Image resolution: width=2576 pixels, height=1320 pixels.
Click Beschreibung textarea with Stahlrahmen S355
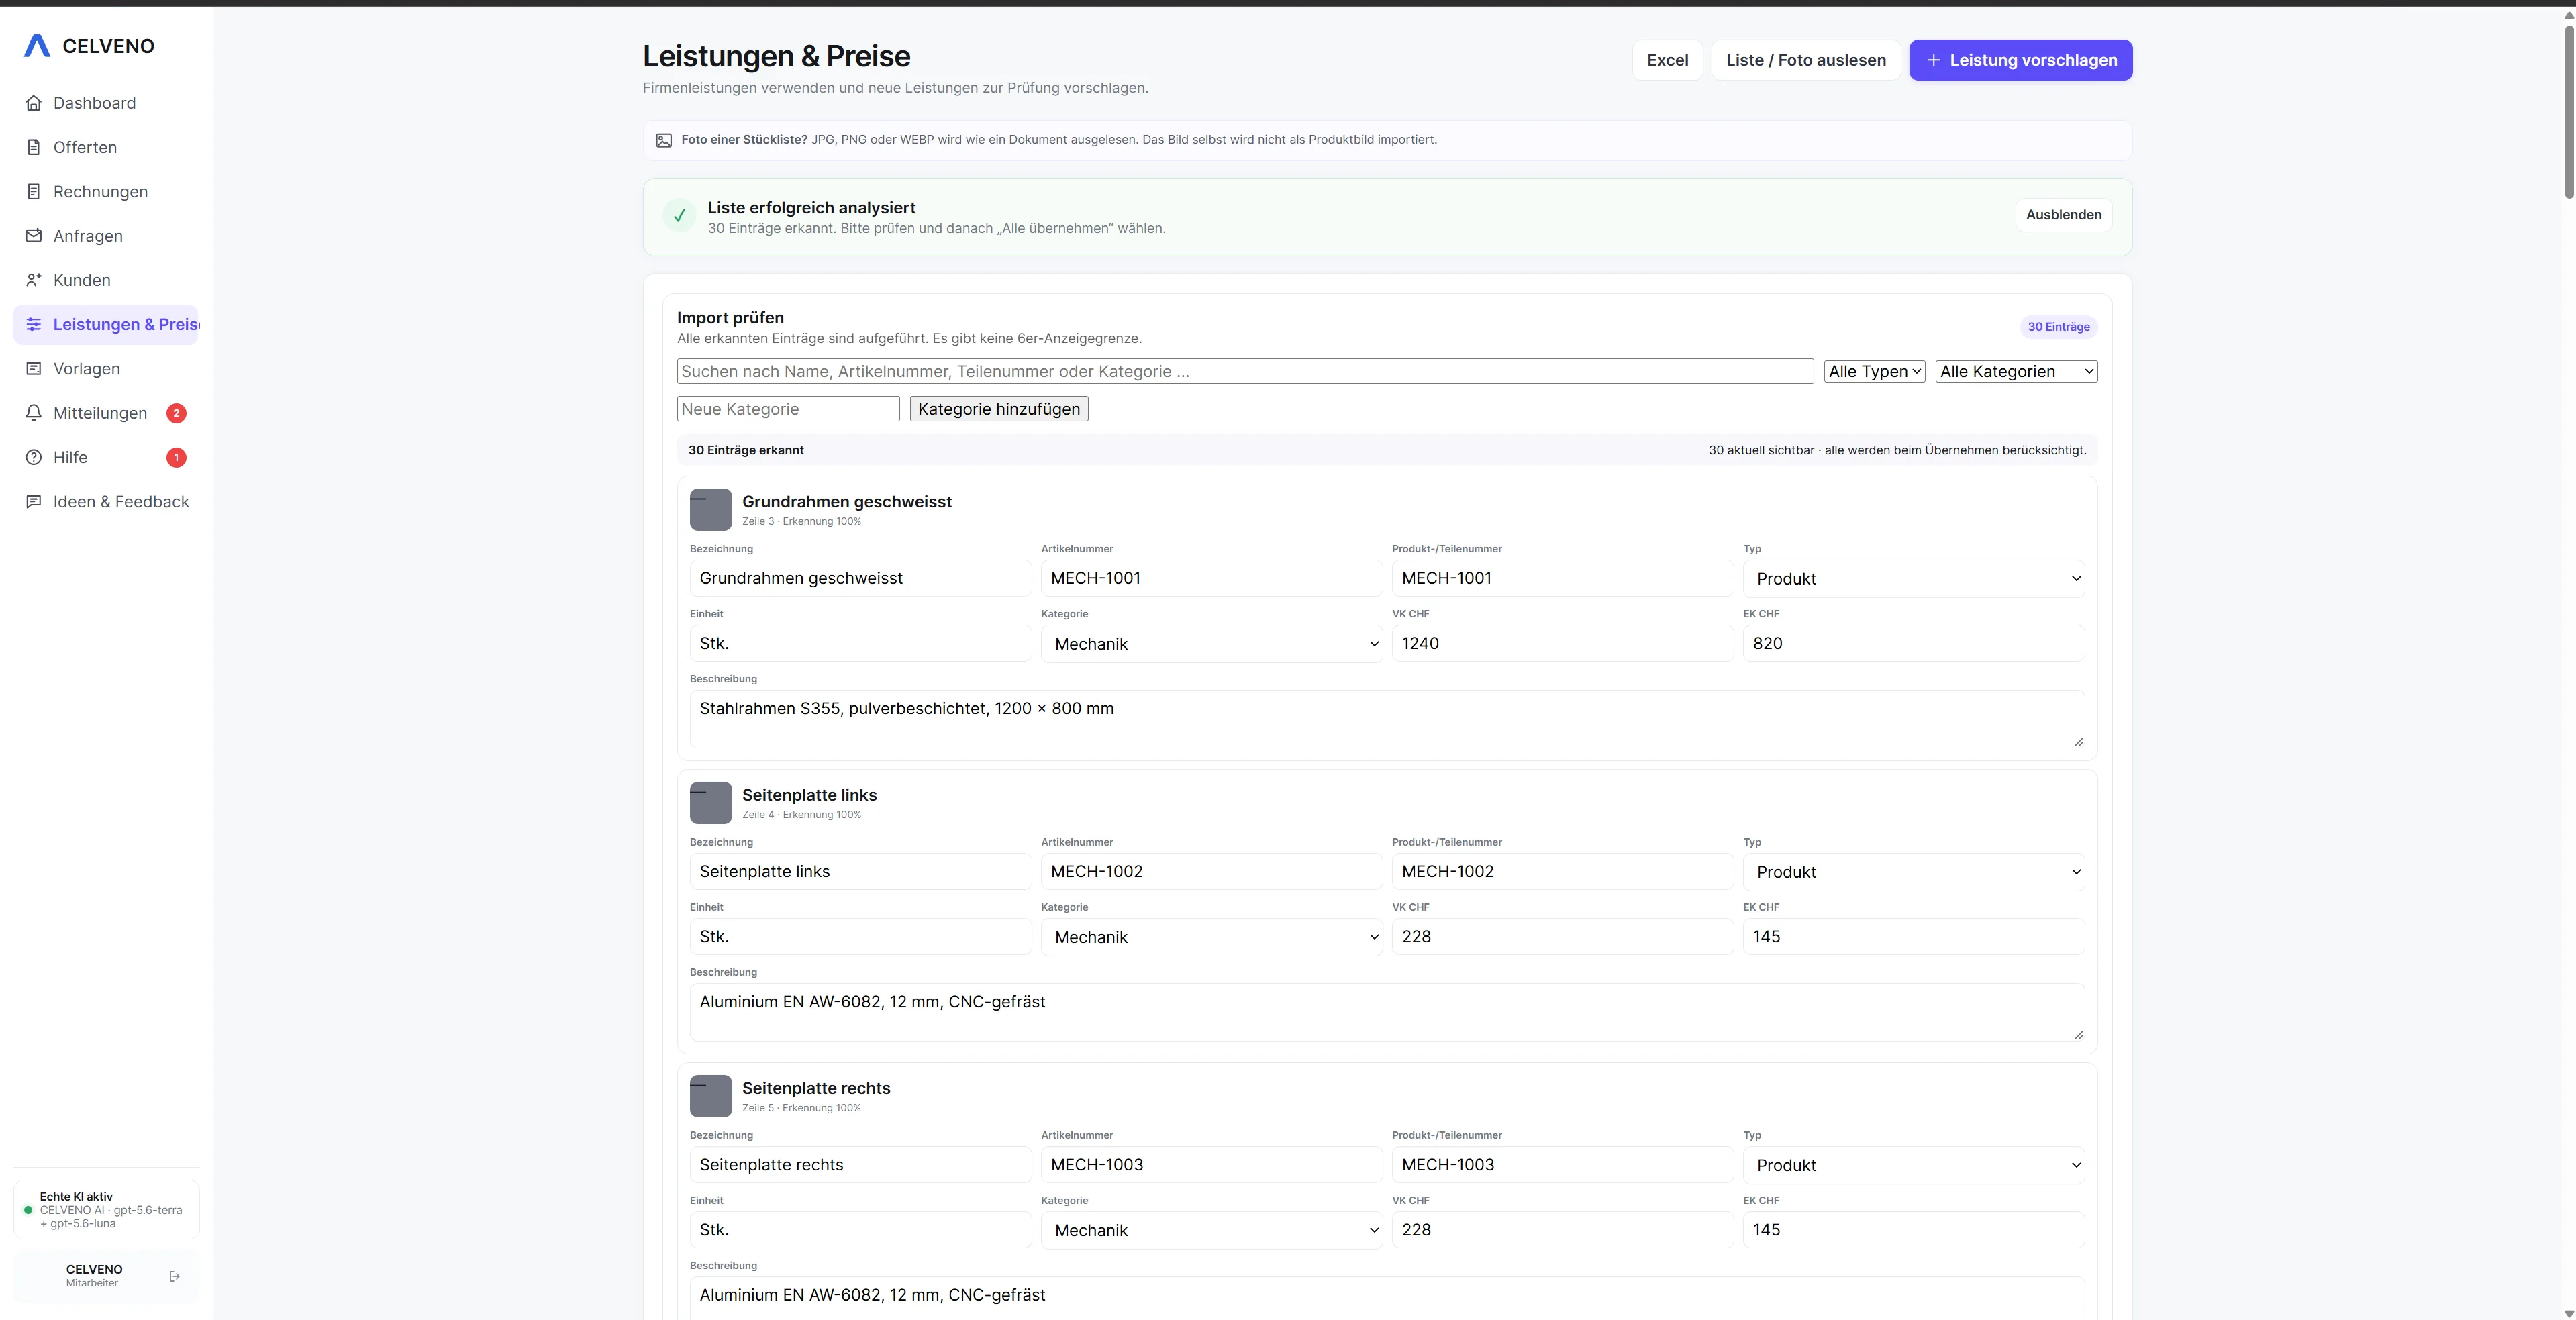[x=1387, y=719]
